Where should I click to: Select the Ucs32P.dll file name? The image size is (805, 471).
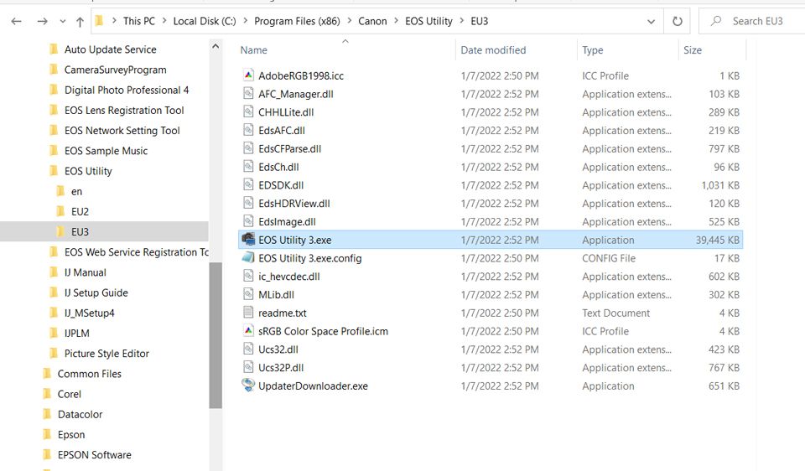(x=281, y=367)
